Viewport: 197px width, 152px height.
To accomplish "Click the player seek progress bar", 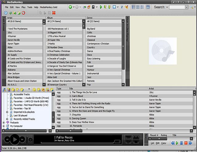I will point(77,142).
